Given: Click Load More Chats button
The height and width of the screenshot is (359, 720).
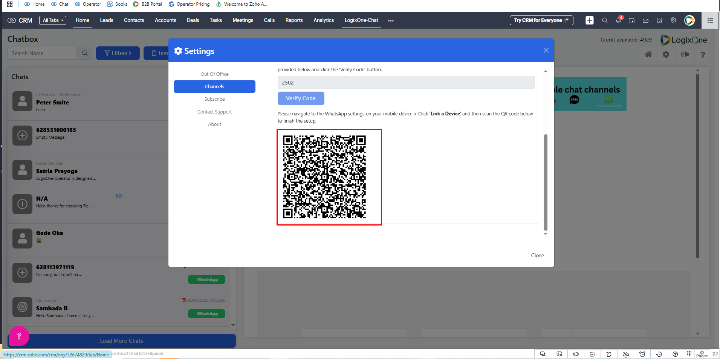Looking at the screenshot, I should [x=122, y=341].
